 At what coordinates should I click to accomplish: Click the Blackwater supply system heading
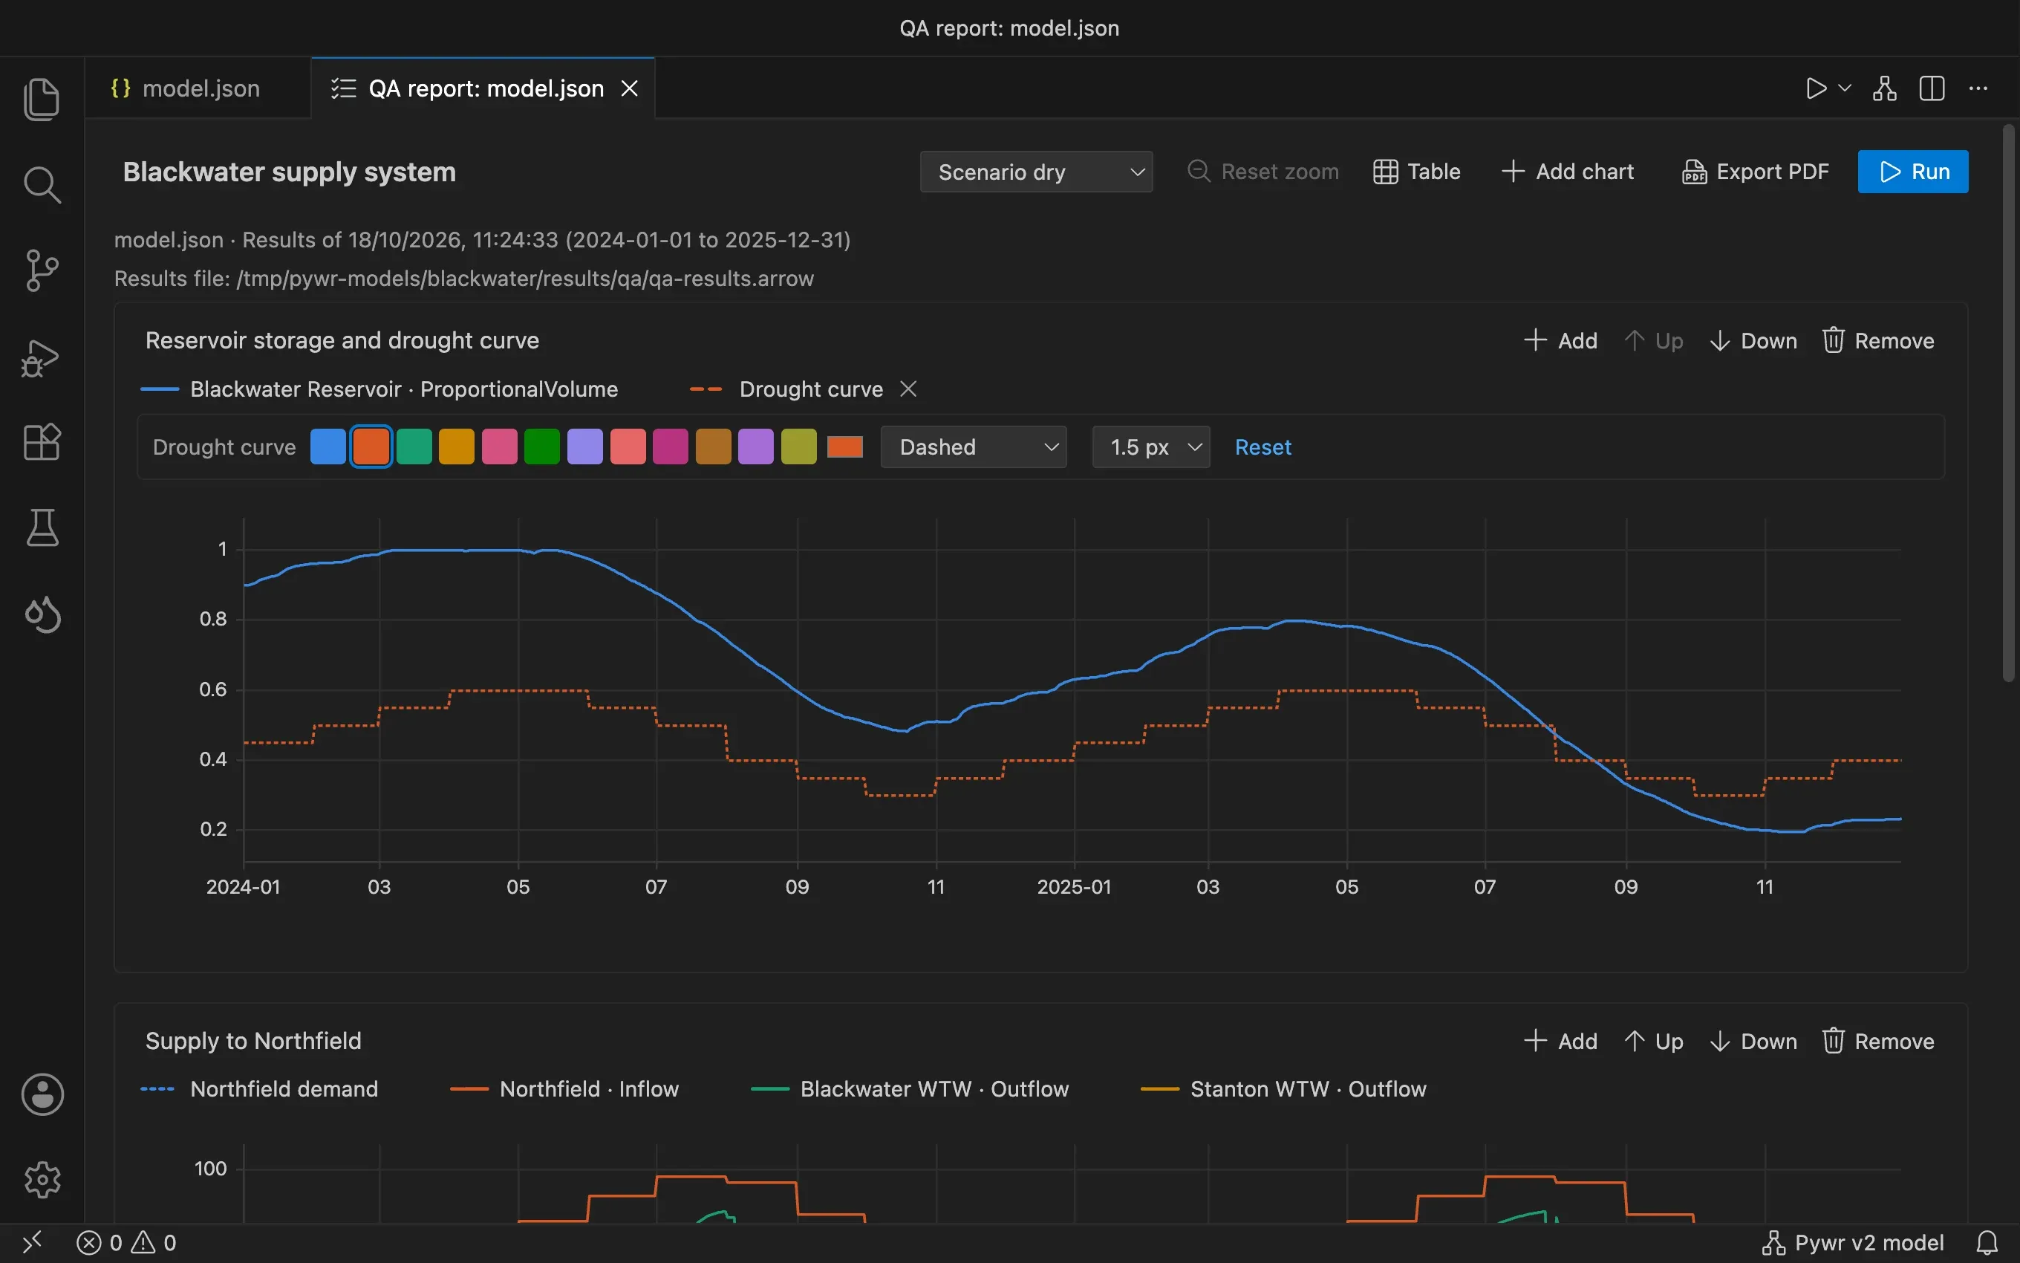pyautogui.click(x=290, y=172)
